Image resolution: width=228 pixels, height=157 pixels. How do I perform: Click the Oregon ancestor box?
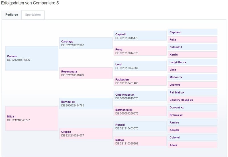click(x=86, y=134)
